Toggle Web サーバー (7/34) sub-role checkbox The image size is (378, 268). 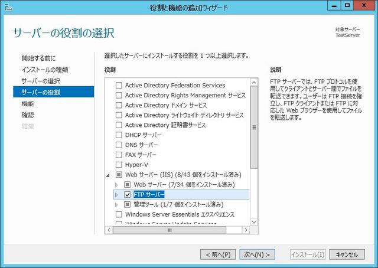tap(128, 185)
